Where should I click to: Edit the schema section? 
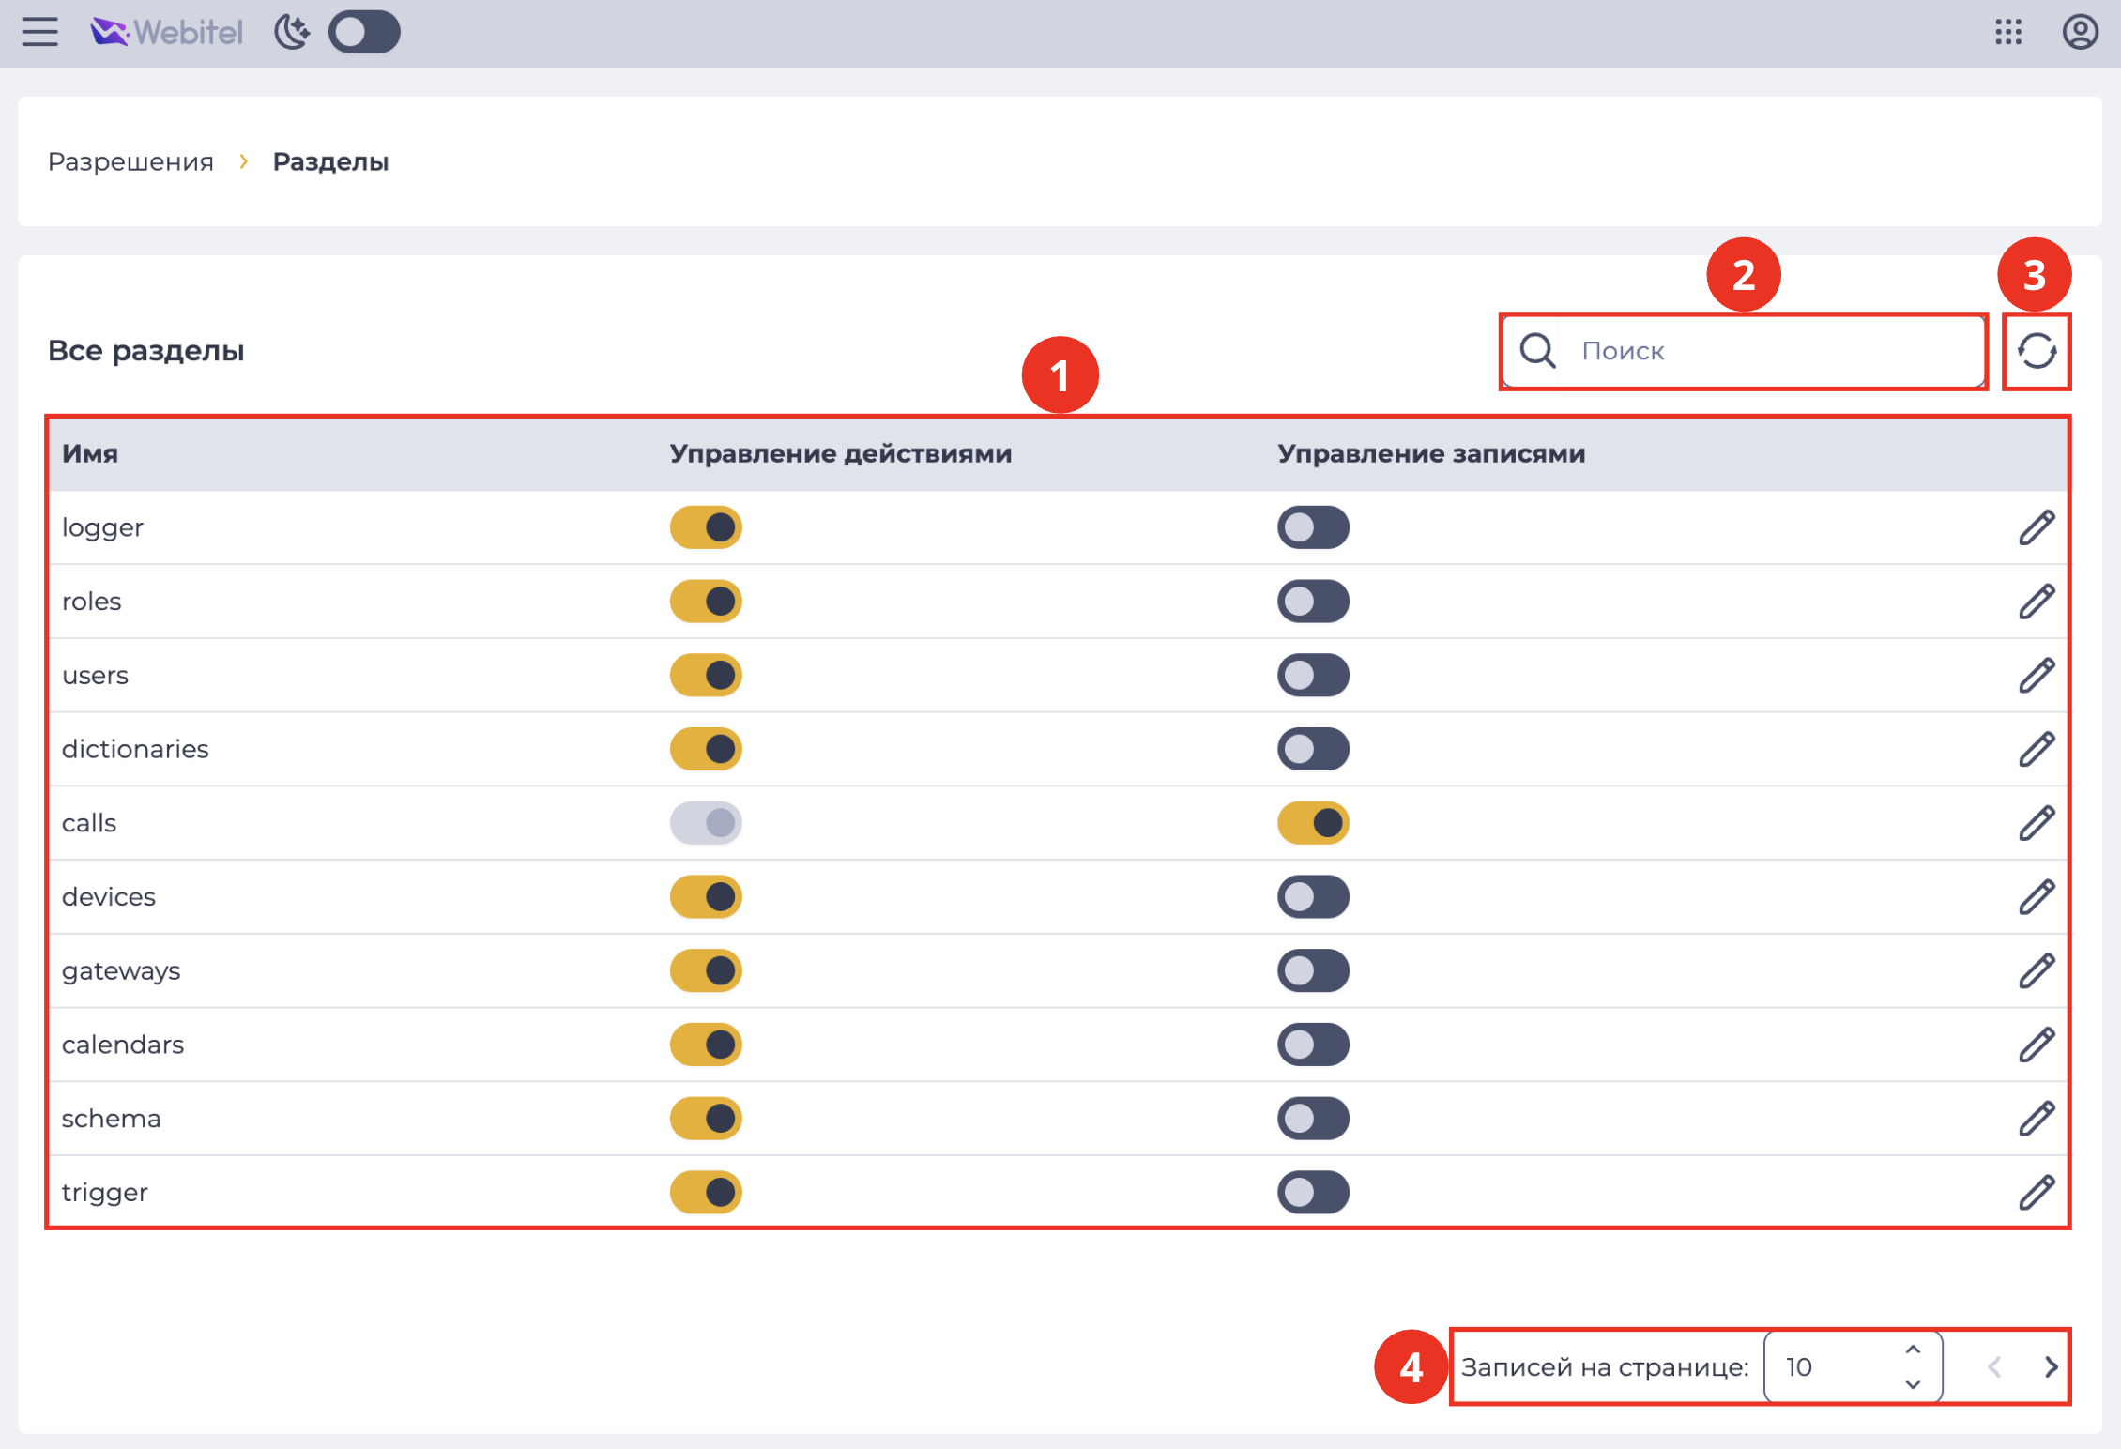pos(2037,1119)
